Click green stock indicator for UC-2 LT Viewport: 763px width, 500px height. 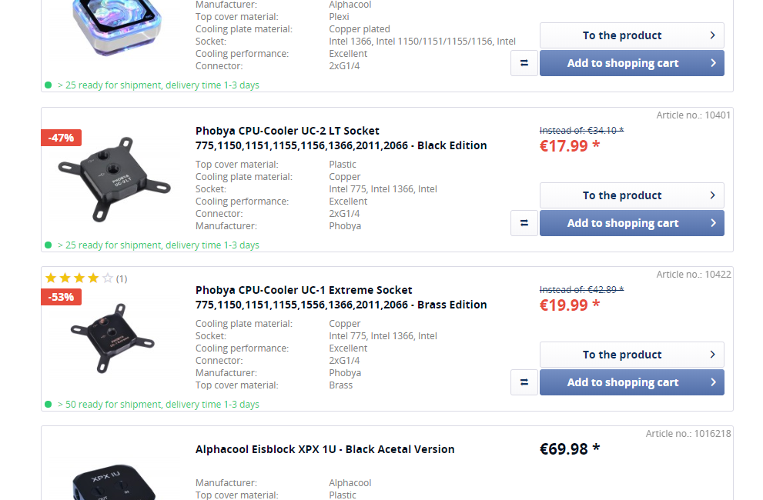point(49,245)
